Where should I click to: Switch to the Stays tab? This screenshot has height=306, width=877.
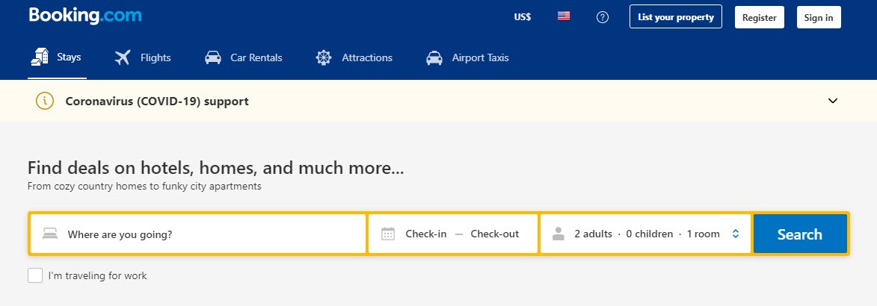click(x=57, y=57)
